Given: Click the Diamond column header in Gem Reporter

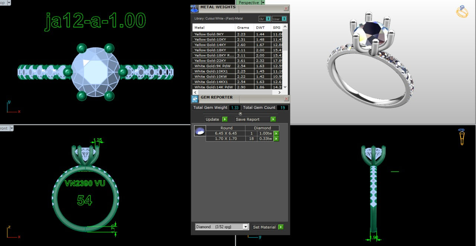Looking at the screenshot, I should point(263,128).
